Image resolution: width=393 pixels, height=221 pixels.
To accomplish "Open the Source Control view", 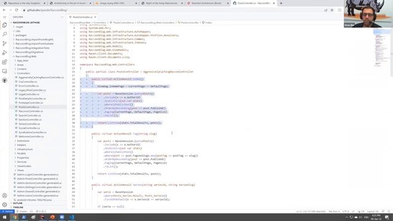I will [4, 44].
